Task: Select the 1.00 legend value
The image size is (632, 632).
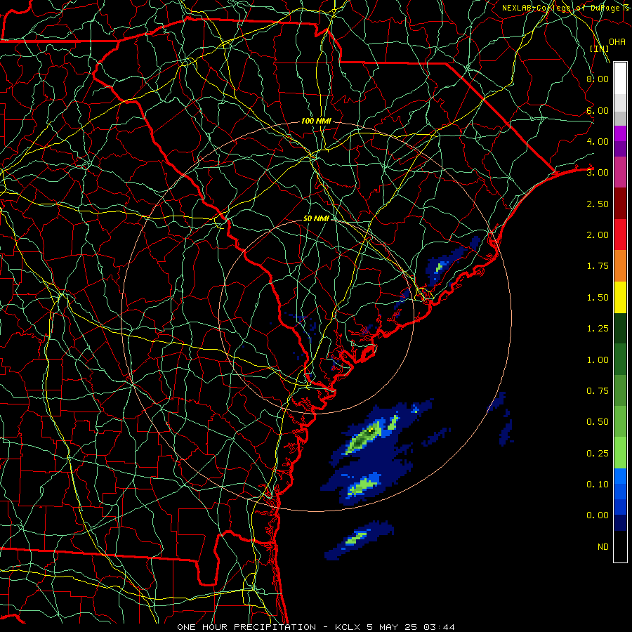Action: (598, 360)
